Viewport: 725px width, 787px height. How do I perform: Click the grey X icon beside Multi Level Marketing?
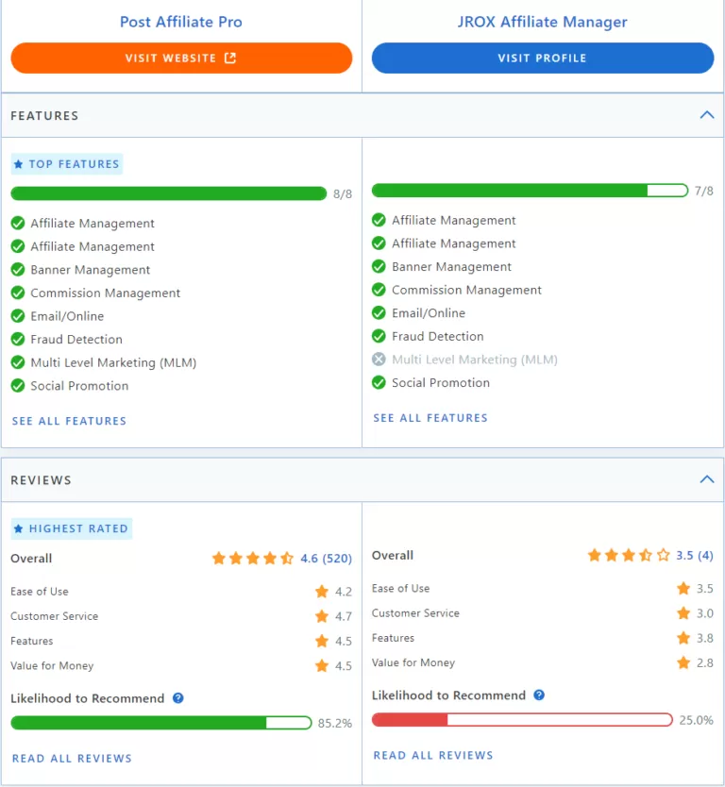tap(379, 360)
